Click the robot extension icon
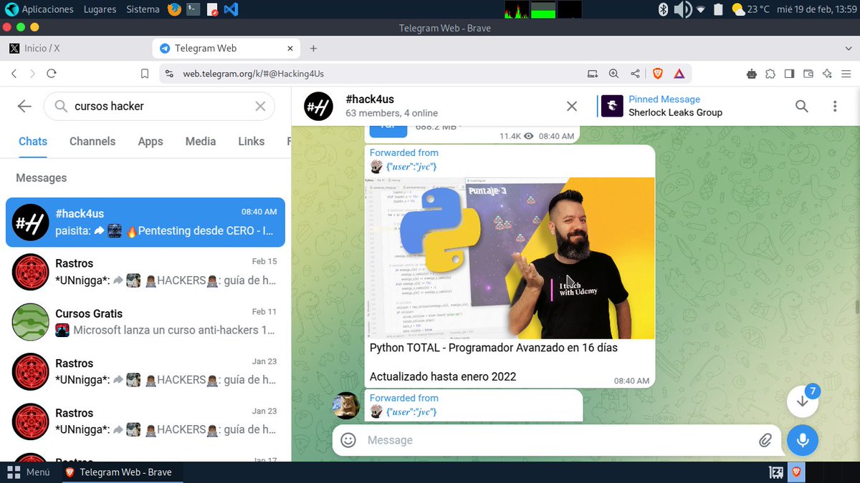The image size is (860, 483). 751,73
